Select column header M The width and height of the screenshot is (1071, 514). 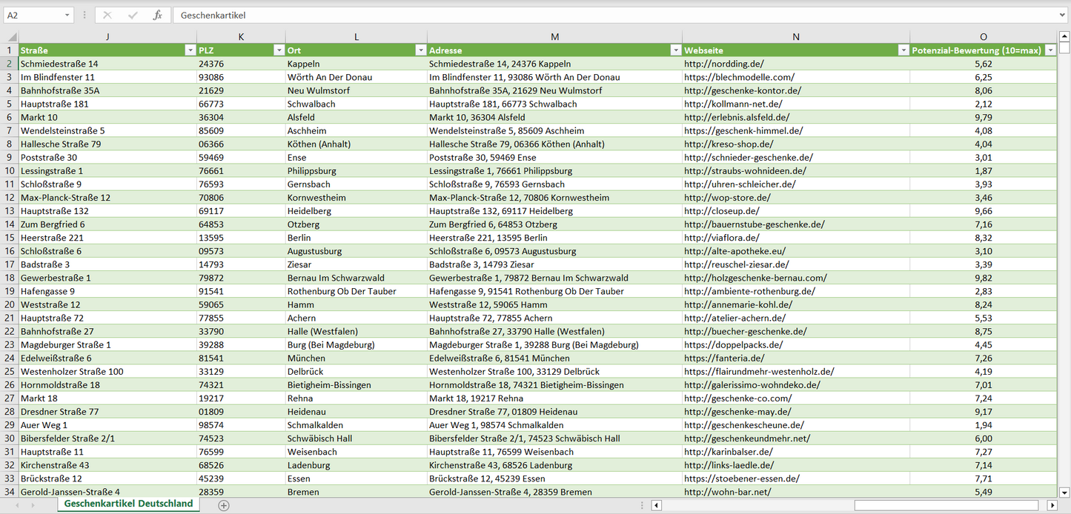pos(554,37)
